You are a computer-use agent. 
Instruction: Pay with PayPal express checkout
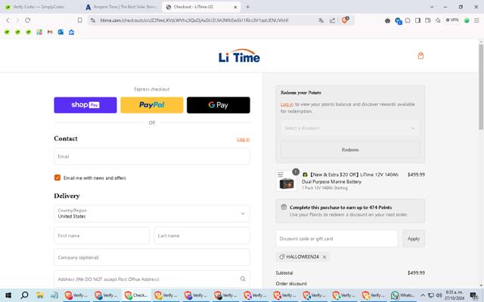click(x=152, y=105)
